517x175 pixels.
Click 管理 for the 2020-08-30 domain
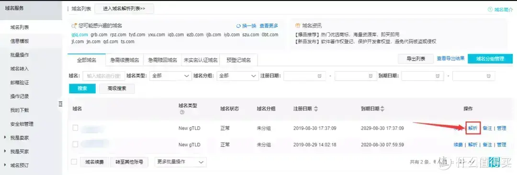coord(502,145)
